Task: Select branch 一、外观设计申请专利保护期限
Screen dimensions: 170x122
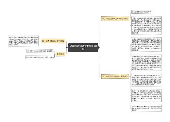Action: point(115,19)
